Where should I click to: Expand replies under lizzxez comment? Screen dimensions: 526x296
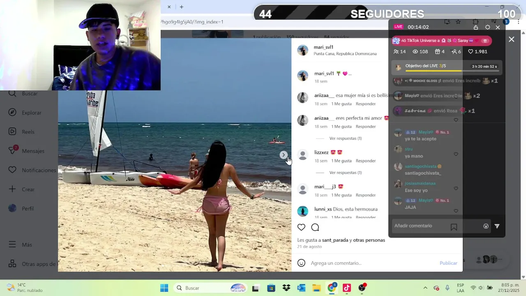346,173
